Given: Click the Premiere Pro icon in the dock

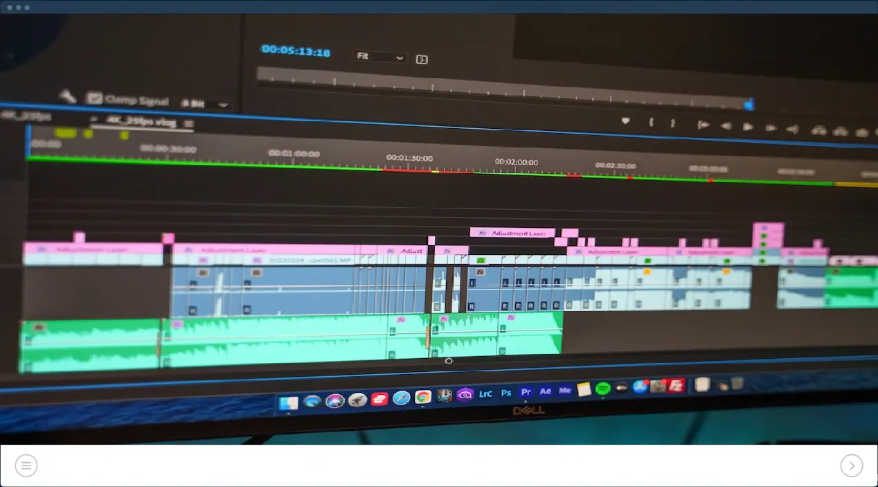Looking at the screenshot, I should 526,392.
